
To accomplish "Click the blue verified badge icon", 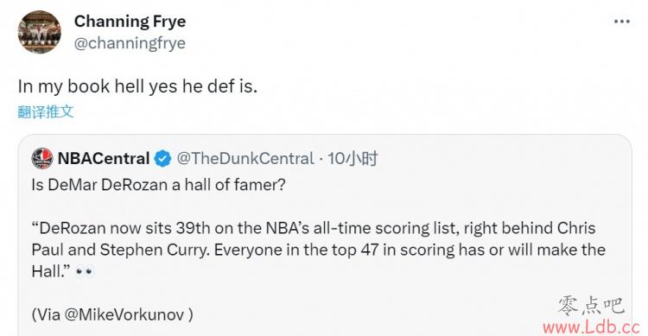I will click(x=162, y=159).
